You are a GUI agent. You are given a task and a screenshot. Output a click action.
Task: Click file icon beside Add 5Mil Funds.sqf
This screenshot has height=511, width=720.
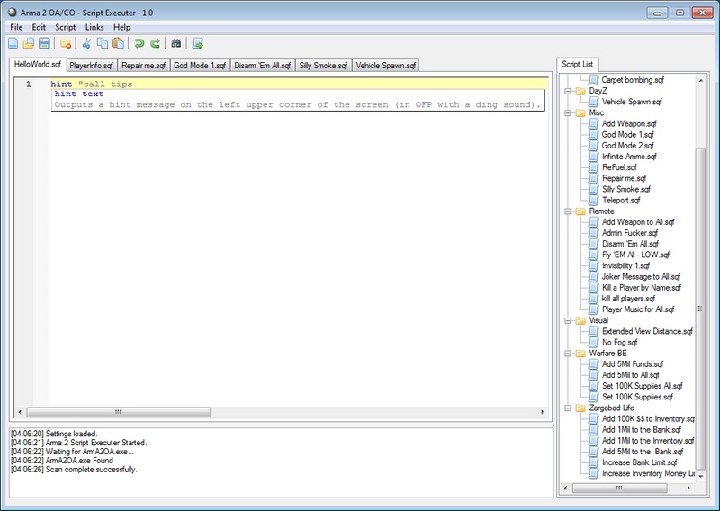click(x=594, y=364)
